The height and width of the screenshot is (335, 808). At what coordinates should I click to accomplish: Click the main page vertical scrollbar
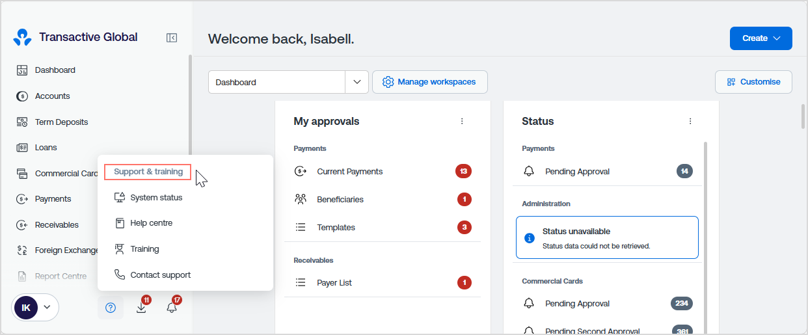pos(803,116)
